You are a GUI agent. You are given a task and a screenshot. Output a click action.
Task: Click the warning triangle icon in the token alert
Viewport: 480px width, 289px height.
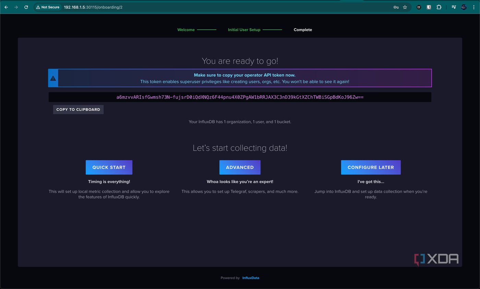coord(53,78)
